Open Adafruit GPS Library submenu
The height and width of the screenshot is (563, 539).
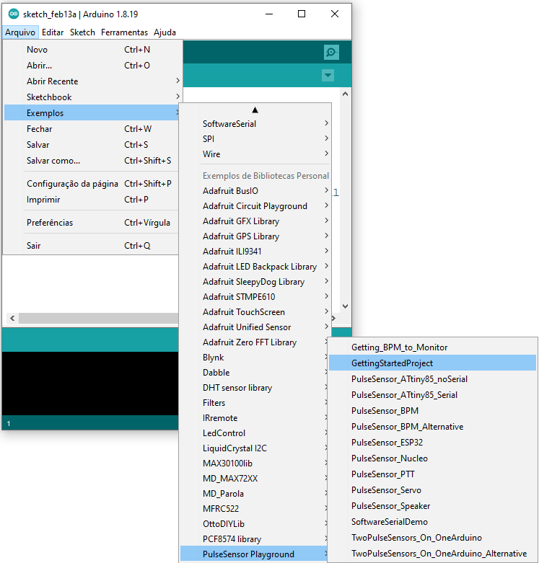255,236
